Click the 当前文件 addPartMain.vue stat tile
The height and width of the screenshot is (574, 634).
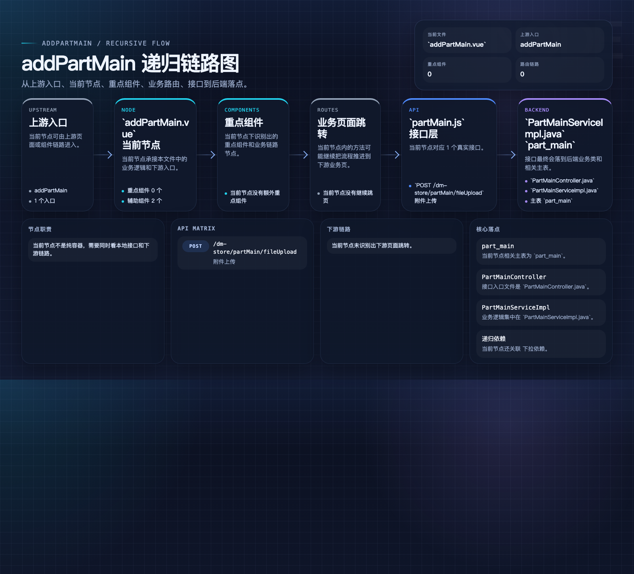click(467, 40)
